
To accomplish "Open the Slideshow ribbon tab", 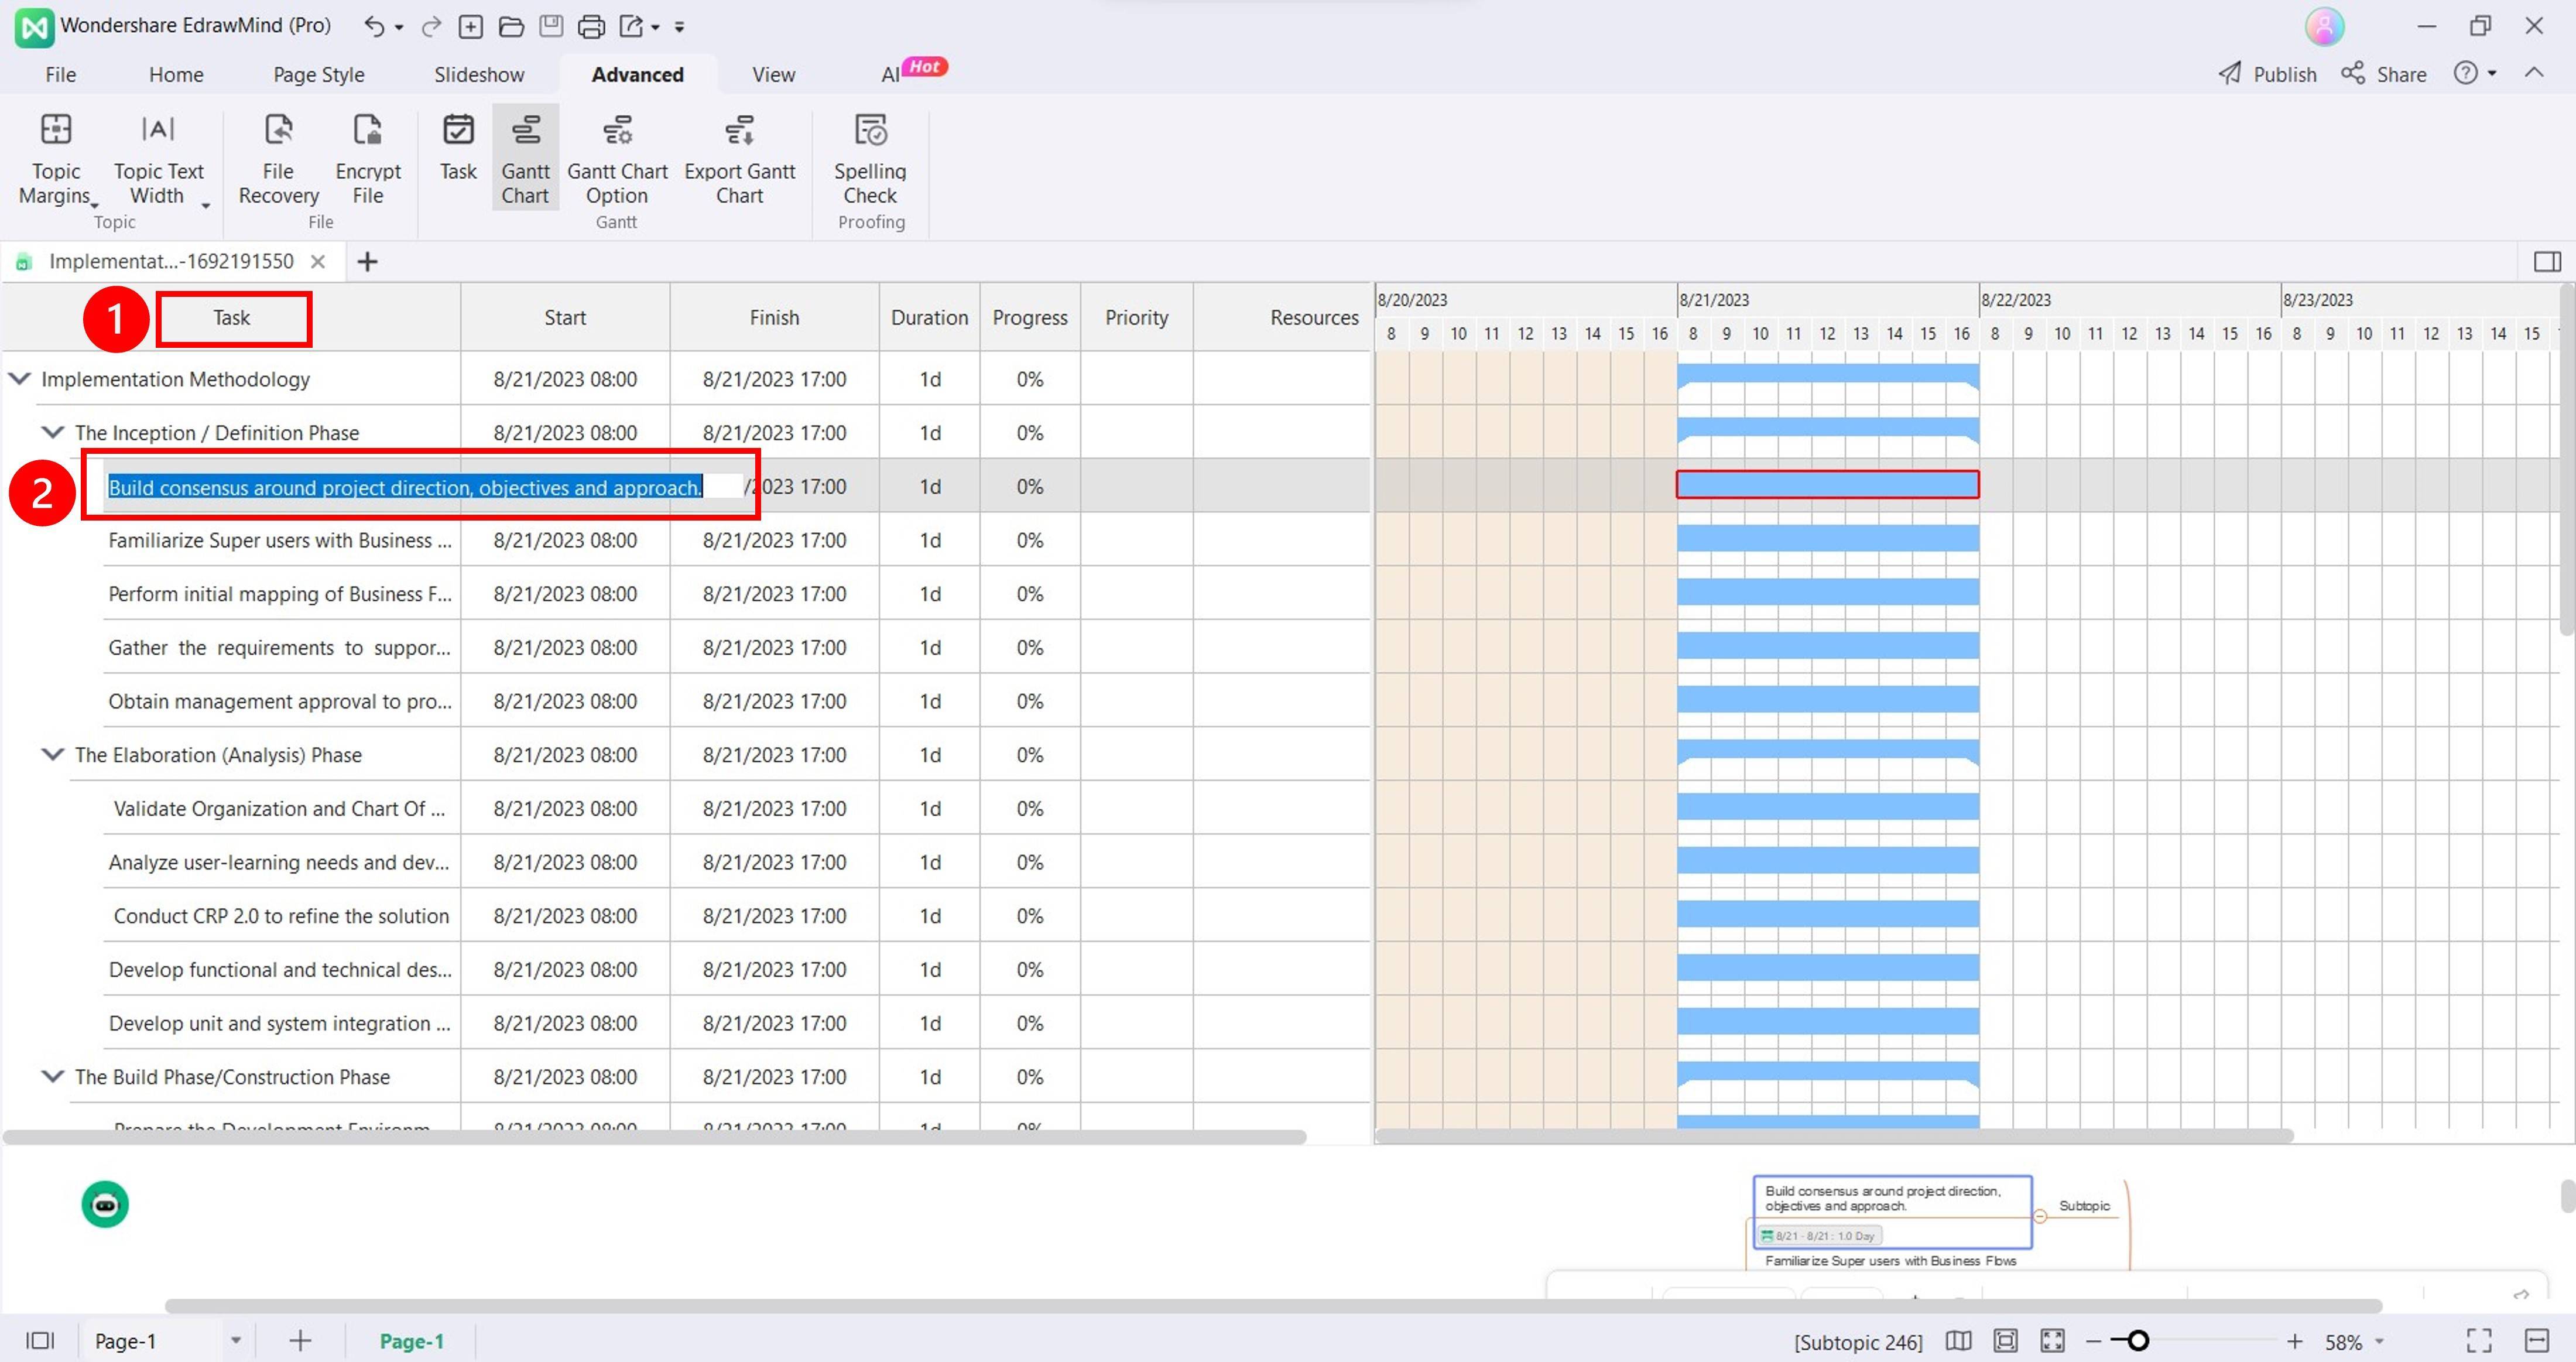I will pyautogui.click(x=478, y=75).
